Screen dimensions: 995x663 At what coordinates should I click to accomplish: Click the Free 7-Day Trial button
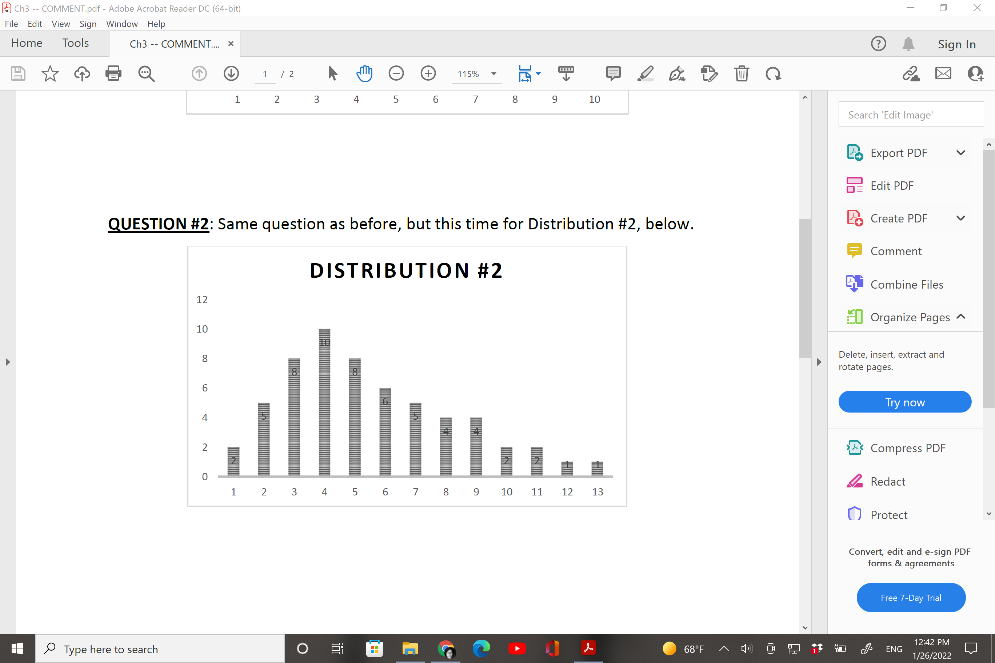click(x=910, y=598)
